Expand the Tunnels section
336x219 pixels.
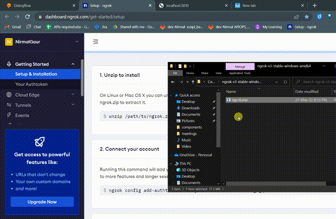[x=73, y=105]
